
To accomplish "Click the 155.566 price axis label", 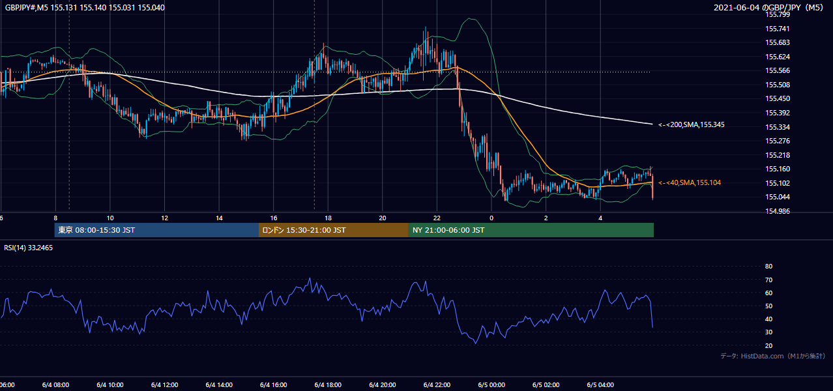I will (778, 71).
